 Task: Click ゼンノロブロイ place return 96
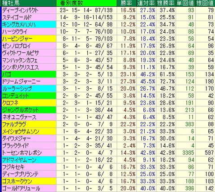pos(211,46)
